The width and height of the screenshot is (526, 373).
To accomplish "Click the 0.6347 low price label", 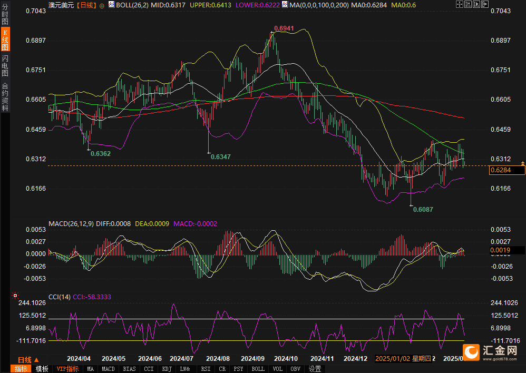I will 220,156.
